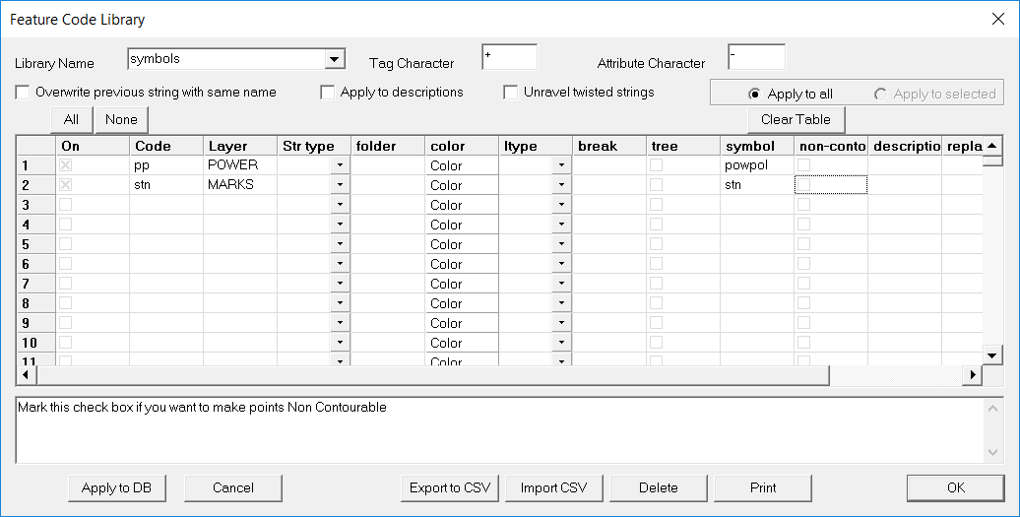Open the Library Name dropdown
The height and width of the screenshot is (517, 1020).
tap(335, 59)
